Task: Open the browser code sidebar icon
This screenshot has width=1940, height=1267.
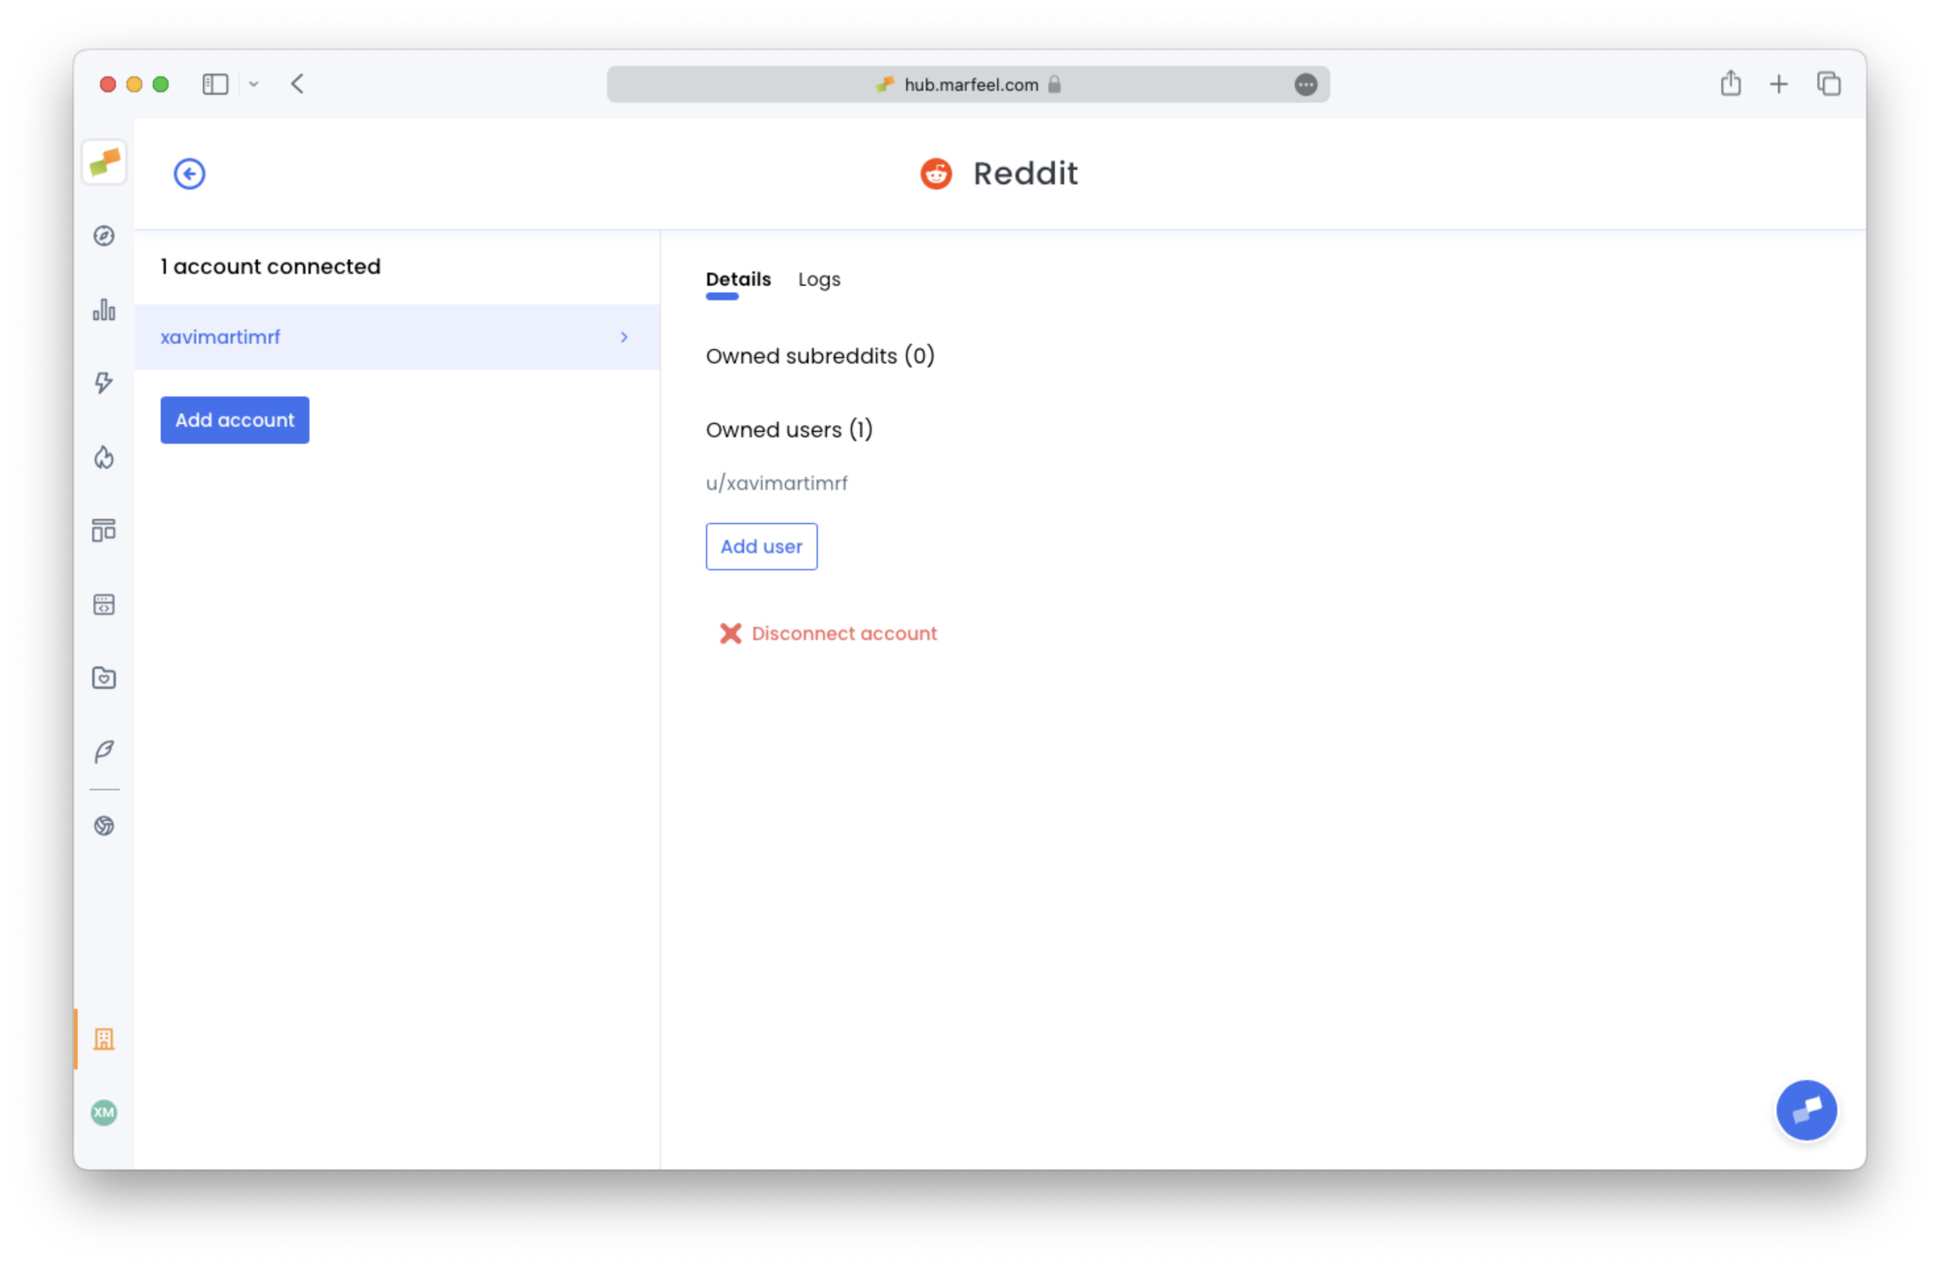Action: point(103,604)
